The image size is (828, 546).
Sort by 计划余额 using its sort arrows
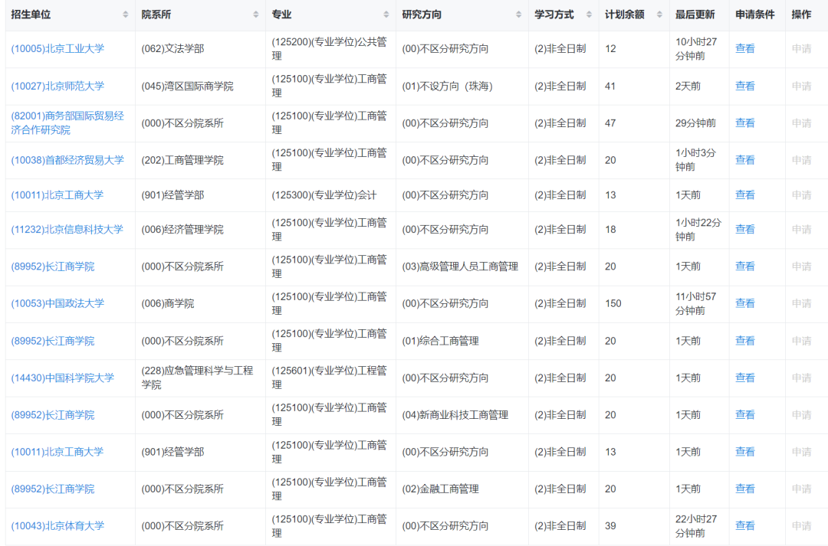point(659,15)
